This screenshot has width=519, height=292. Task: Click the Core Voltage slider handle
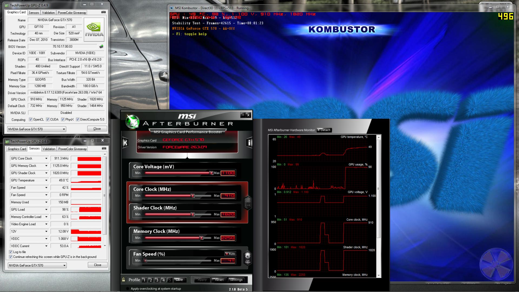tap(211, 173)
